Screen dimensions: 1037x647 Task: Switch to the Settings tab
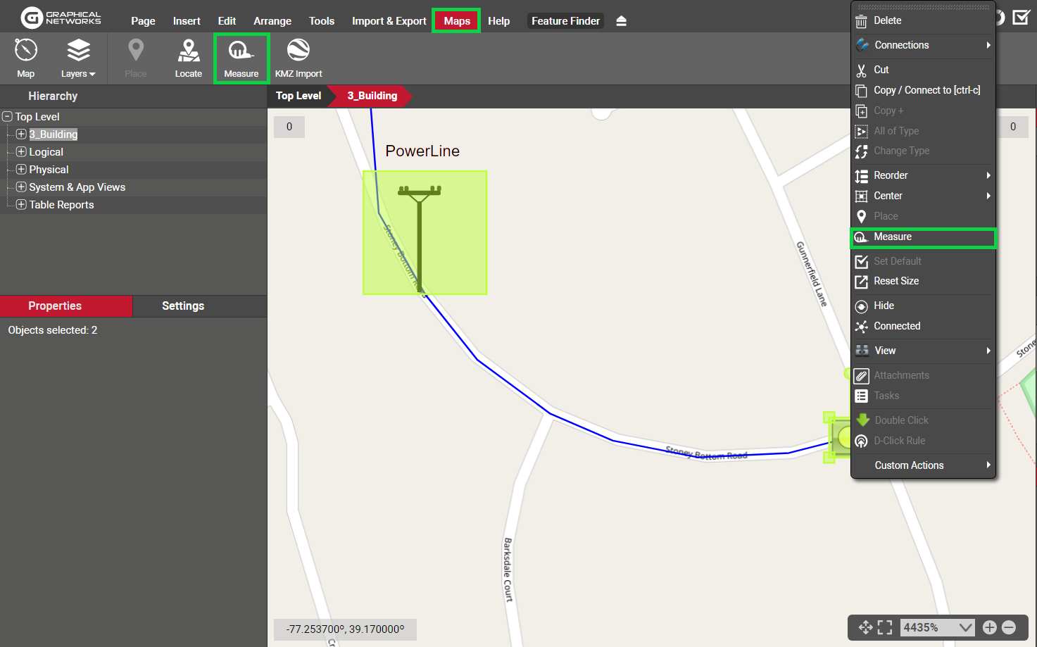point(183,306)
